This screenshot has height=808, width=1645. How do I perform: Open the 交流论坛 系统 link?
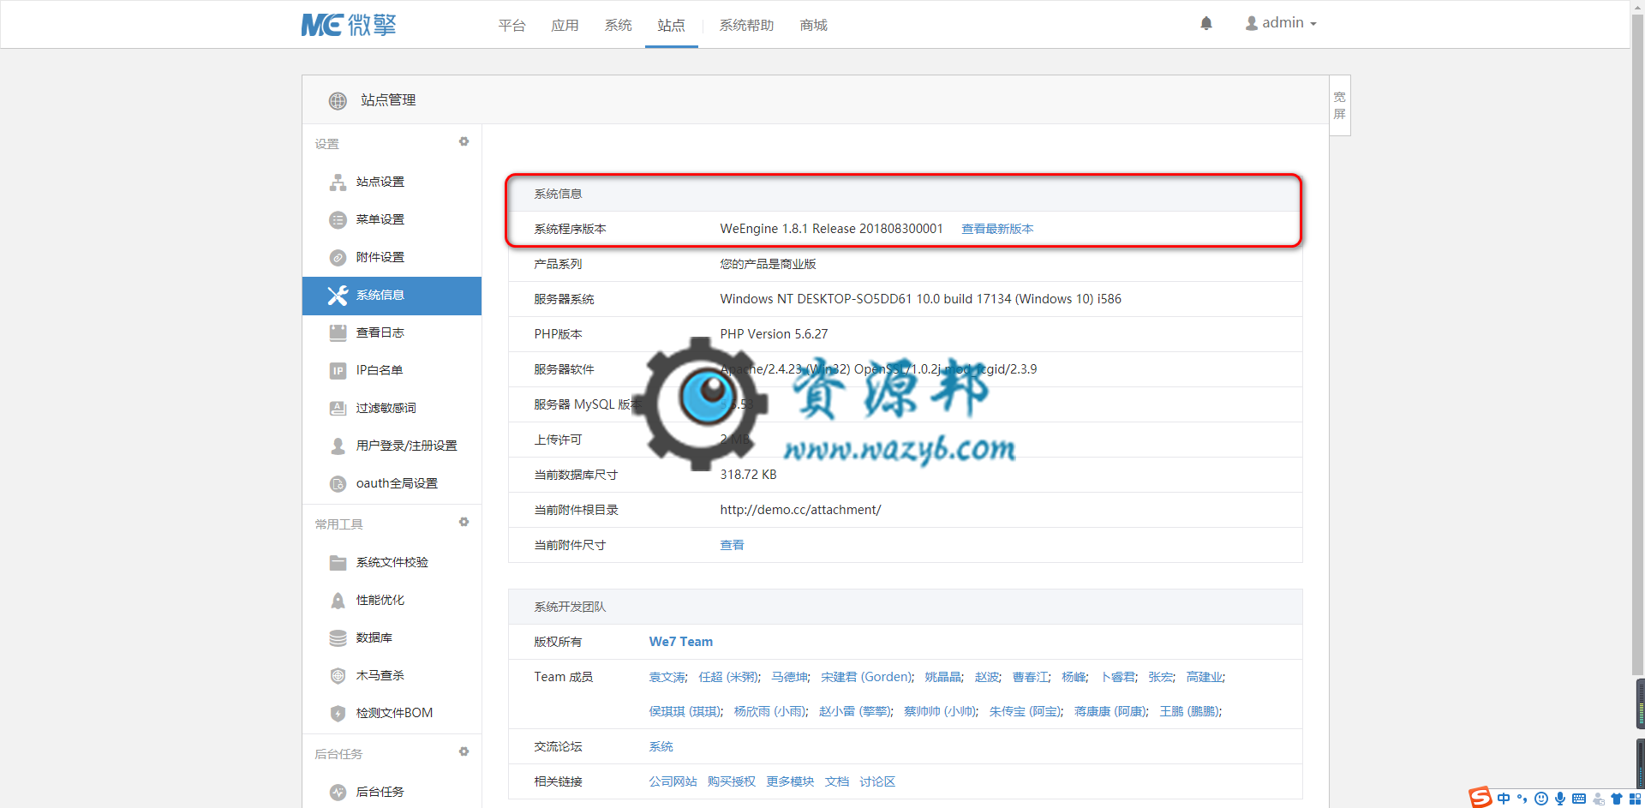(x=661, y=747)
